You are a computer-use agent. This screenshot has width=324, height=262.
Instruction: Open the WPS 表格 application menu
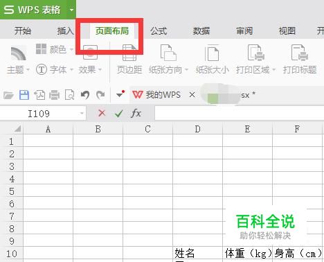pyautogui.click(x=33, y=10)
